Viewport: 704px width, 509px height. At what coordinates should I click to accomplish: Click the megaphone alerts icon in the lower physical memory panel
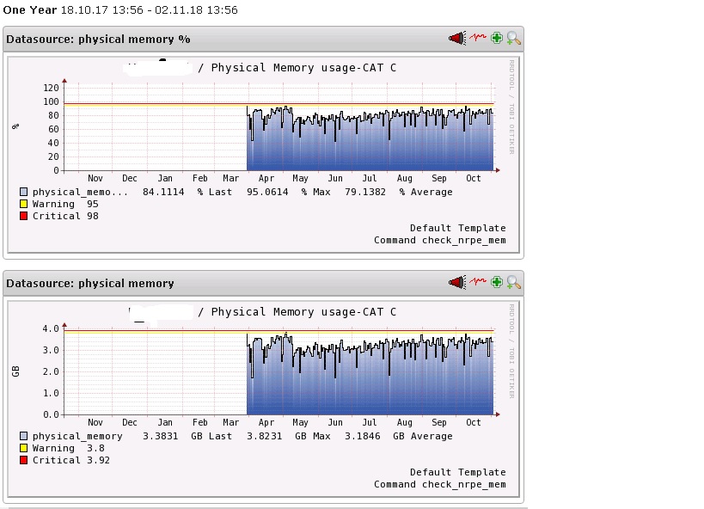[456, 283]
